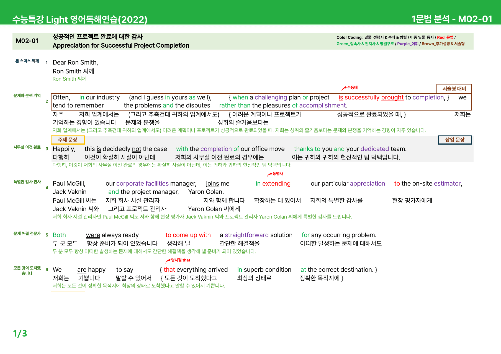501x354 pixels.
Task: Click the Korean gloss 정확한 목적지에
Action: (320, 278)
